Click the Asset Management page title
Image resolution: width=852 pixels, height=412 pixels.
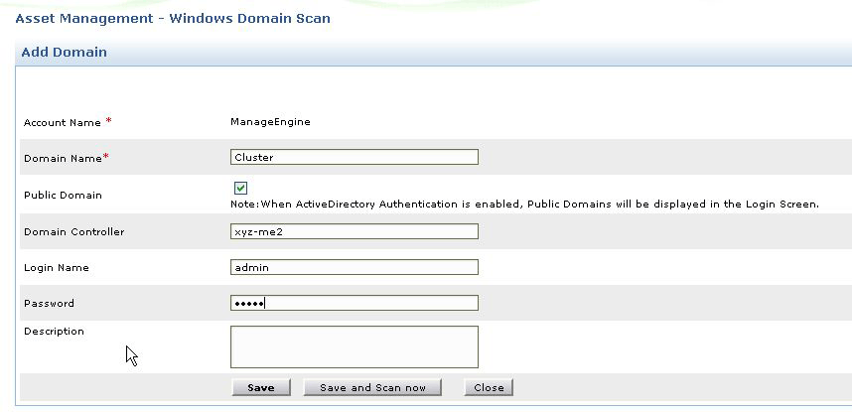click(x=173, y=18)
